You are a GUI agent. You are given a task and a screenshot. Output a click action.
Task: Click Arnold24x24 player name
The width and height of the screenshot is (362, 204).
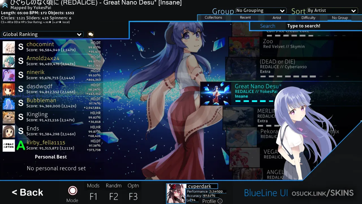[43, 58]
